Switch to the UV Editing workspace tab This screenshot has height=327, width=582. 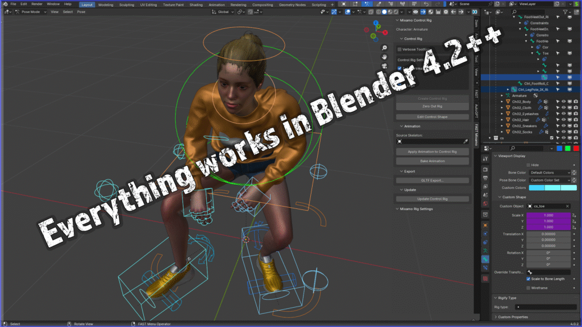pyautogui.click(x=148, y=5)
